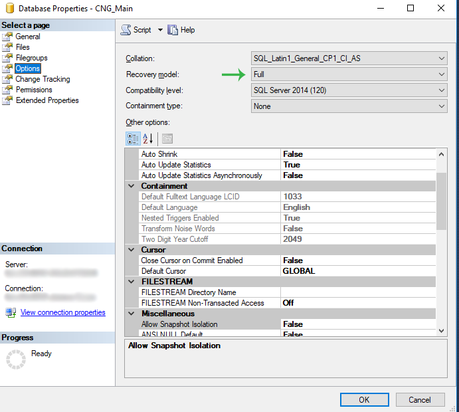
Task: Open the Containment type dropdown
Action: (x=349, y=106)
